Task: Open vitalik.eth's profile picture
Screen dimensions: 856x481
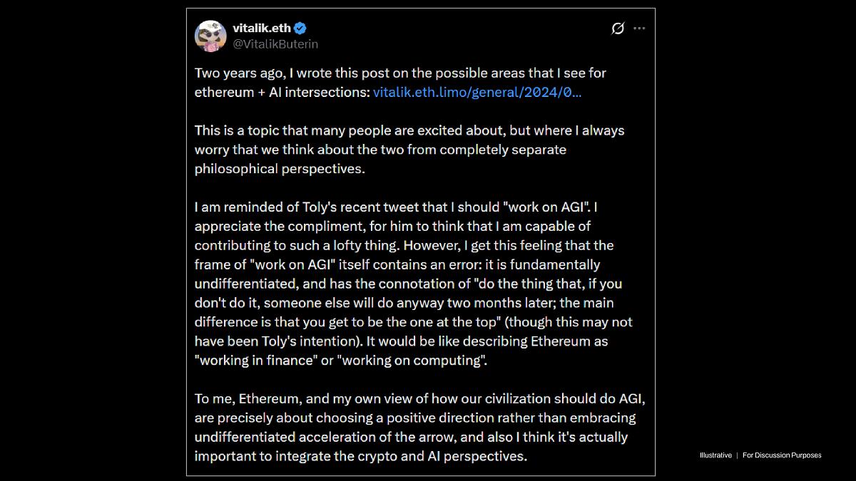Action: point(210,36)
